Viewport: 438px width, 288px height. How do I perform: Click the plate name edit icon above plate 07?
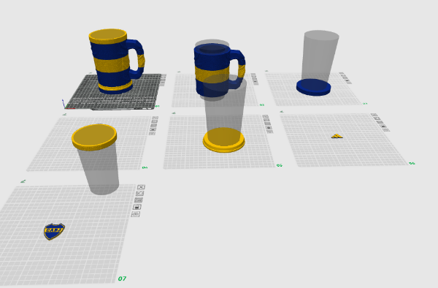(x=23, y=181)
